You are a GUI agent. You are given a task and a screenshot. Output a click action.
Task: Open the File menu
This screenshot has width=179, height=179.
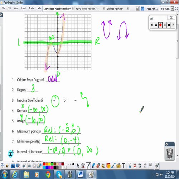coord(3,8)
